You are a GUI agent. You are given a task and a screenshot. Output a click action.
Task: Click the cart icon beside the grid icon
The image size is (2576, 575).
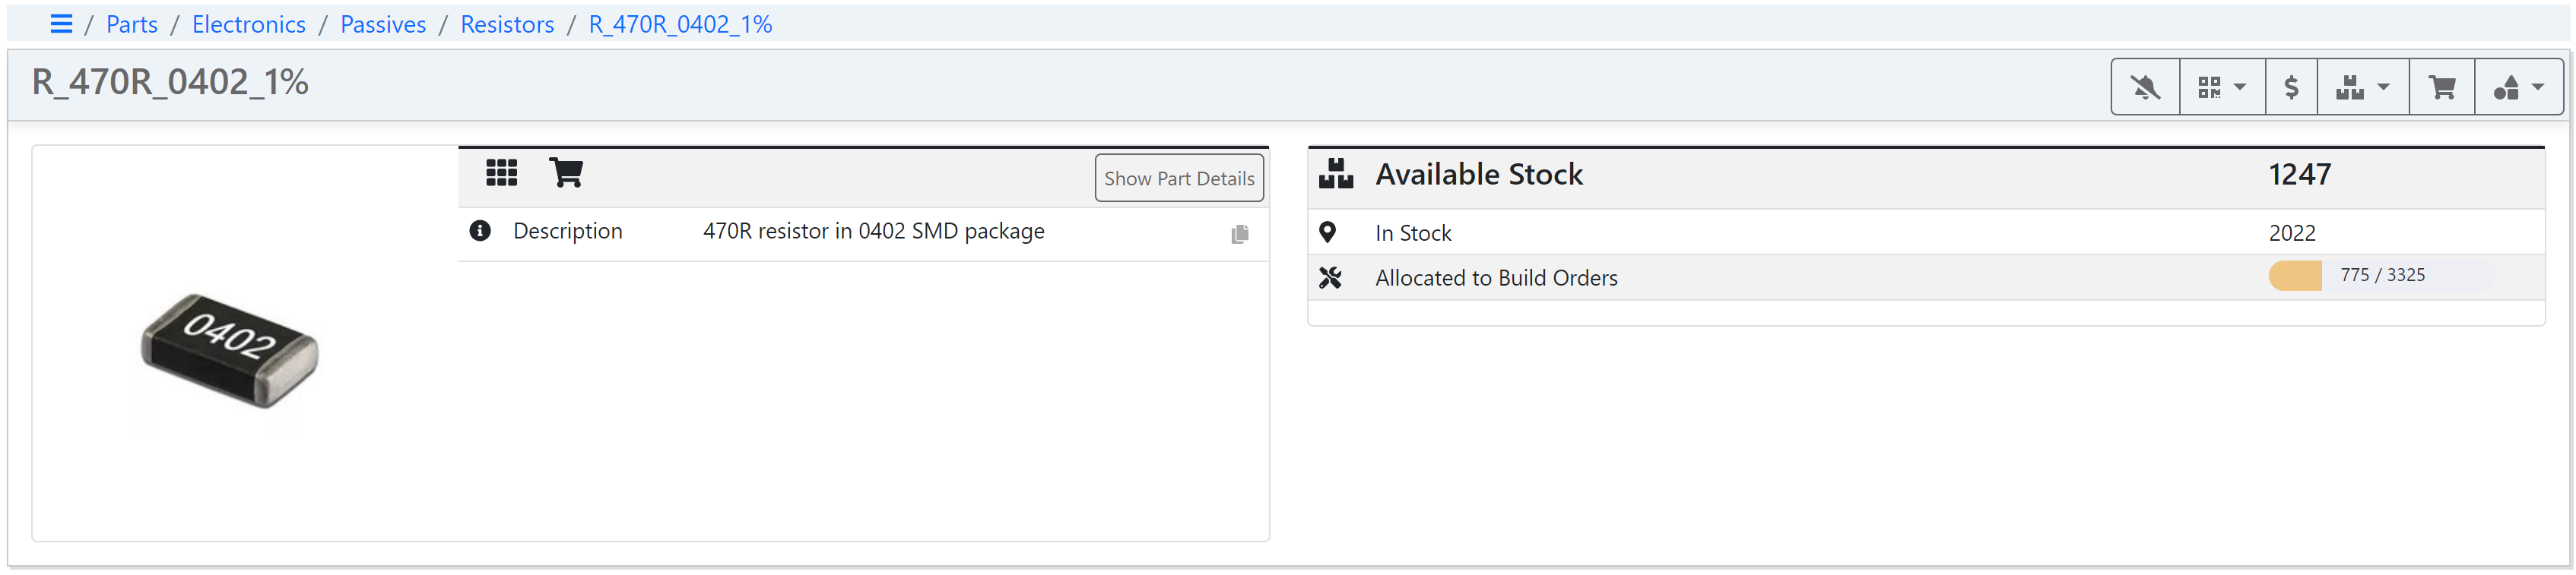(x=566, y=174)
